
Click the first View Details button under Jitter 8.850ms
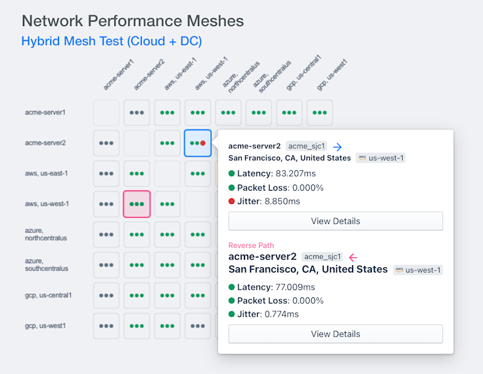[x=336, y=221]
